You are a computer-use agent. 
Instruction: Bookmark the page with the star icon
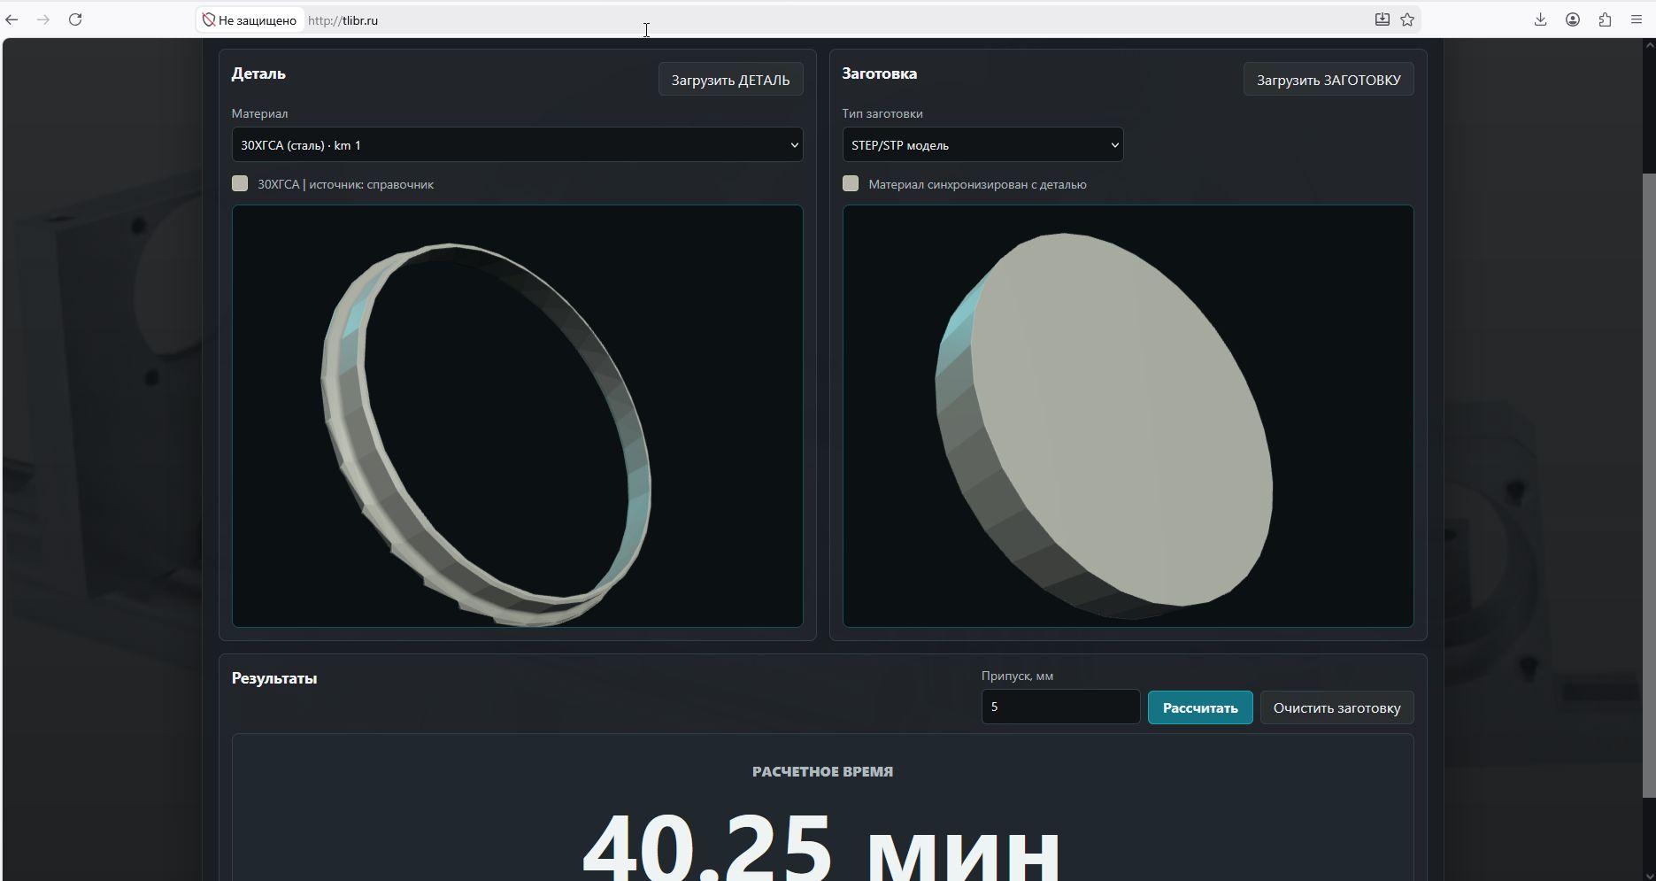[x=1407, y=19]
